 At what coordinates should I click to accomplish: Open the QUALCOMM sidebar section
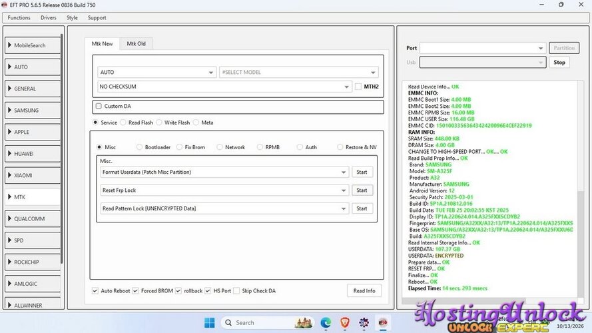33,218
